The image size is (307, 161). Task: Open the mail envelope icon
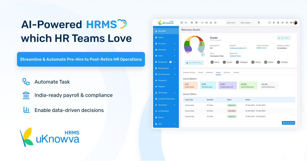[x=291, y=22]
